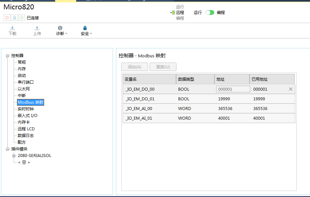Expand the 2080-SERIALISOL node
The width and height of the screenshot is (310, 197).
click(14, 156)
